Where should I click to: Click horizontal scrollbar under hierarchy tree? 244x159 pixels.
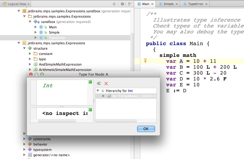(116, 121)
